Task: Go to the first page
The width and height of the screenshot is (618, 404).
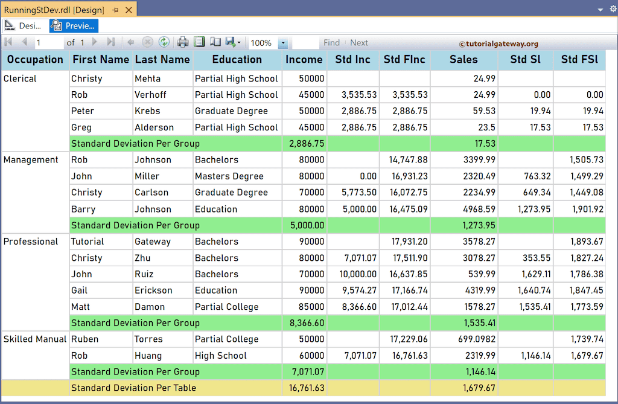Action: tap(9, 42)
